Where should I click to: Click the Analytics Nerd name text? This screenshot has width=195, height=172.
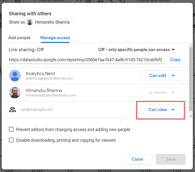(40, 74)
